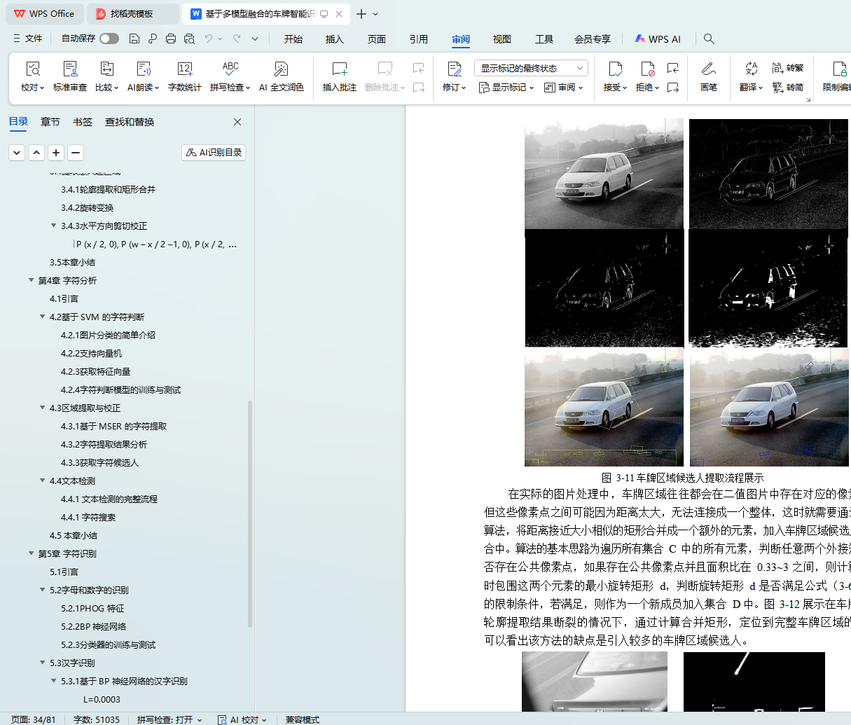Image resolution: width=851 pixels, height=725 pixels.
Task: Open the 显示标记 dropdown menu
Action: (506, 88)
